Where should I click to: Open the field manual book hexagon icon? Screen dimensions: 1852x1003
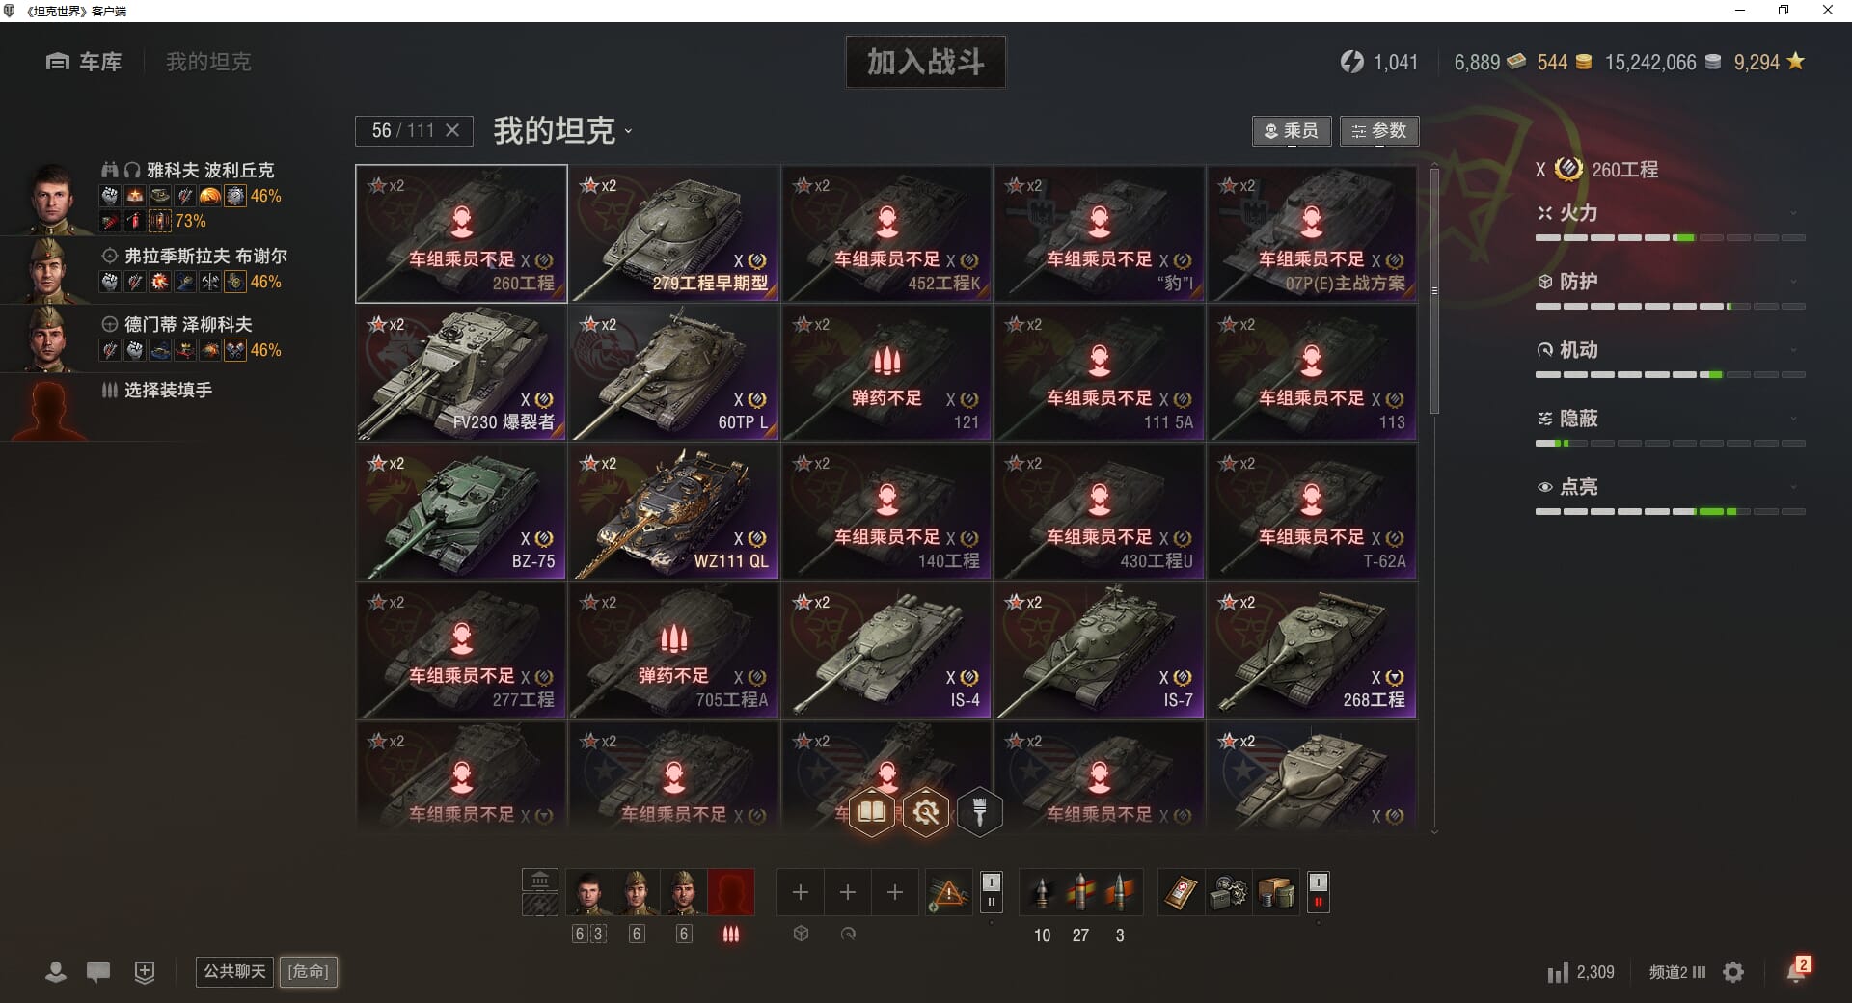871,811
